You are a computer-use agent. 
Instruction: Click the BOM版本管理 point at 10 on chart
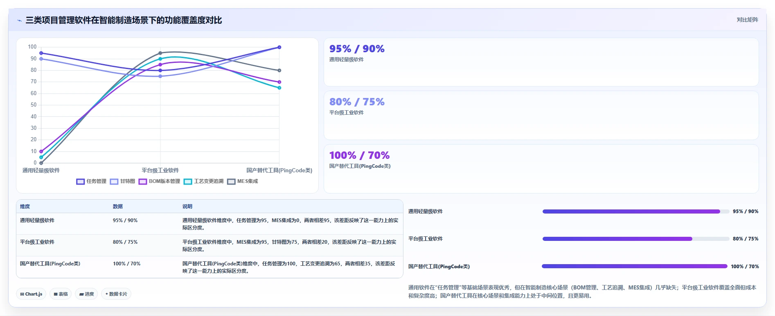(41, 151)
